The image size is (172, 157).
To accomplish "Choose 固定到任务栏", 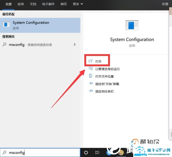I will point(104,92).
